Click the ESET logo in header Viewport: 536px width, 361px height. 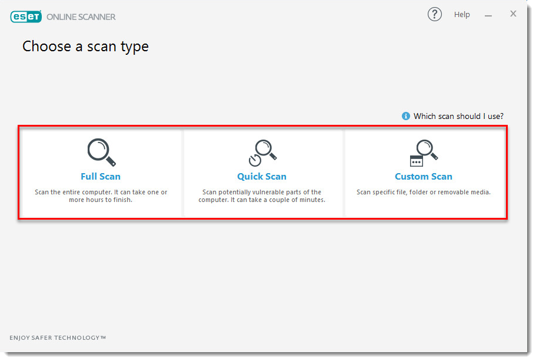pyautogui.click(x=26, y=16)
